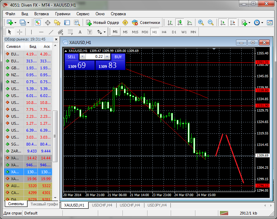Select the crosshair tool
277x219 pixels.
click(19, 32)
